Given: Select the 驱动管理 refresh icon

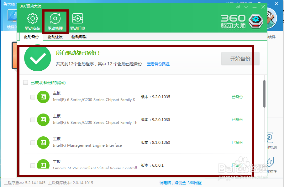Looking at the screenshot, I should pyautogui.click(x=55, y=19).
